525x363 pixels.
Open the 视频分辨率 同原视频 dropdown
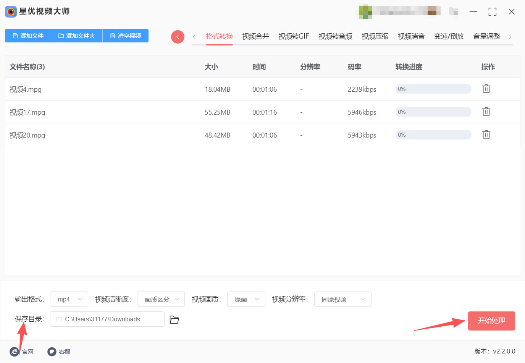click(342, 299)
